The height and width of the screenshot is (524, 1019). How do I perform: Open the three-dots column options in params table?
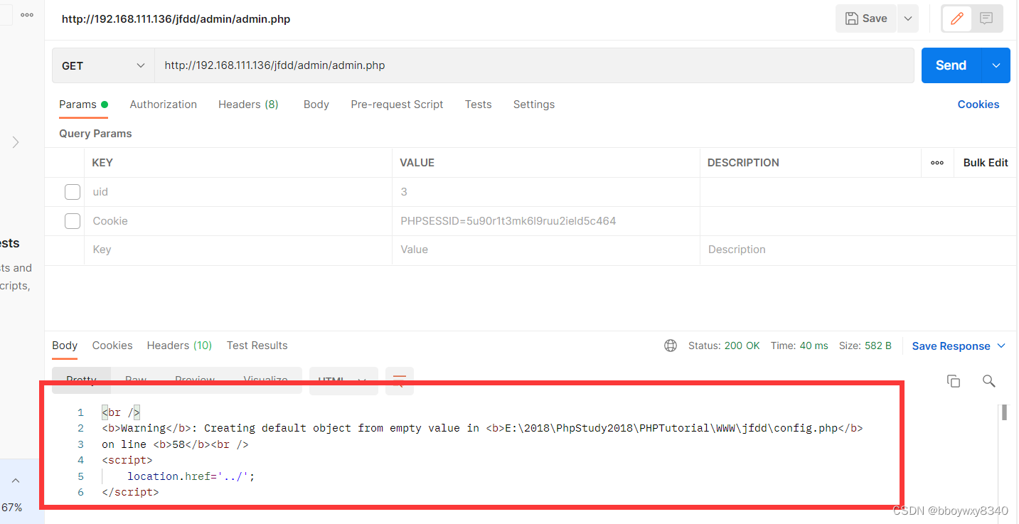[937, 163]
